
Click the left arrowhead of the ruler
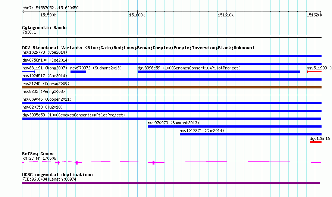click(23, 12)
